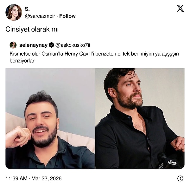The image size is (190, 188).
Task: Click selenaynay's small profile picture
Action: point(13,45)
